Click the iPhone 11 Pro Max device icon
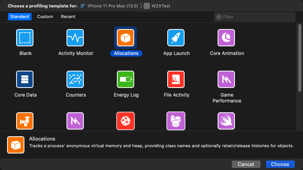Image resolution: width=303 pixels, height=170 pixels. coord(83,6)
